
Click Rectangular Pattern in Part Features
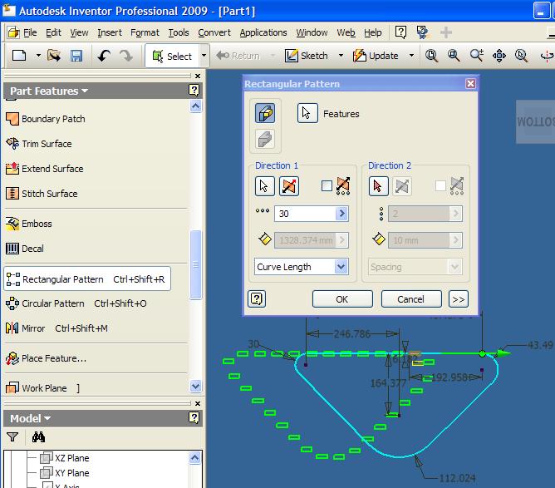87,279
